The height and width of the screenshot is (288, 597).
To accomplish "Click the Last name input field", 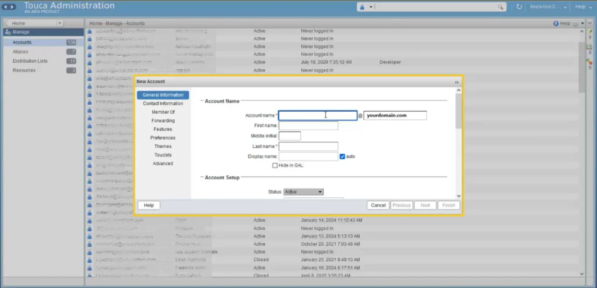I will pyautogui.click(x=308, y=146).
